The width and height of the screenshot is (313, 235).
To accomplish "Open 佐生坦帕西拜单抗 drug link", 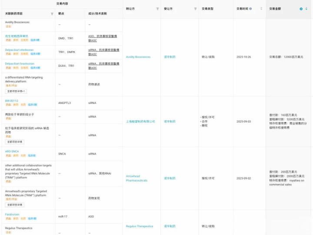I will pyautogui.click(x=17, y=36).
